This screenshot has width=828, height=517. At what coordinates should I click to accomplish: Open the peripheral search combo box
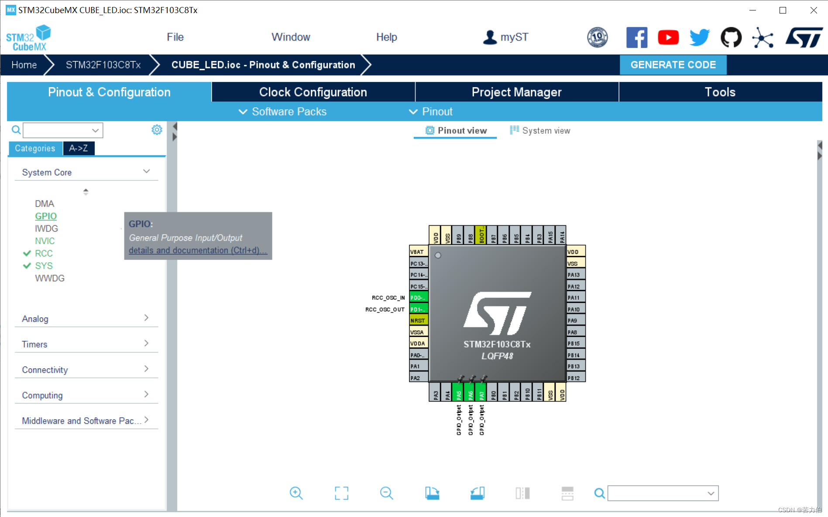(63, 130)
